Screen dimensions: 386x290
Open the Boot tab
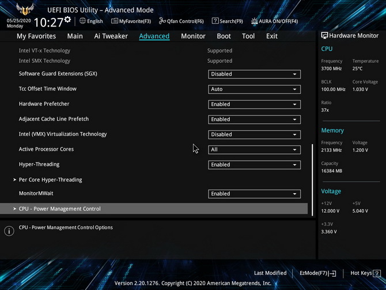pos(224,36)
